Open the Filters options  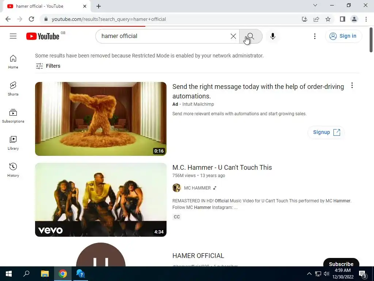point(48,66)
